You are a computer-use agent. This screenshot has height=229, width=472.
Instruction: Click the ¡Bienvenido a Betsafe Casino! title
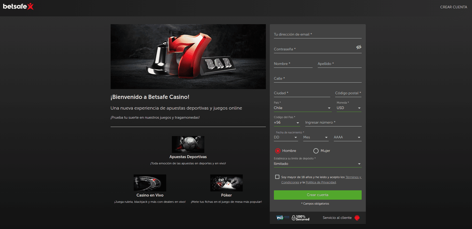(150, 97)
